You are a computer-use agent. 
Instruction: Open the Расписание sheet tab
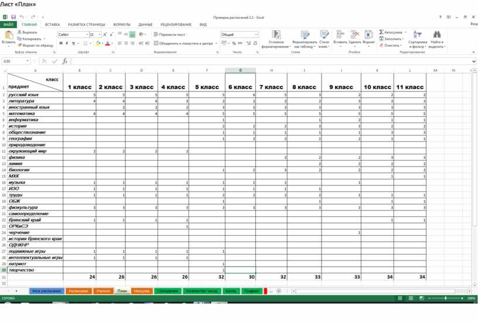pyautogui.click(x=78, y=291)
